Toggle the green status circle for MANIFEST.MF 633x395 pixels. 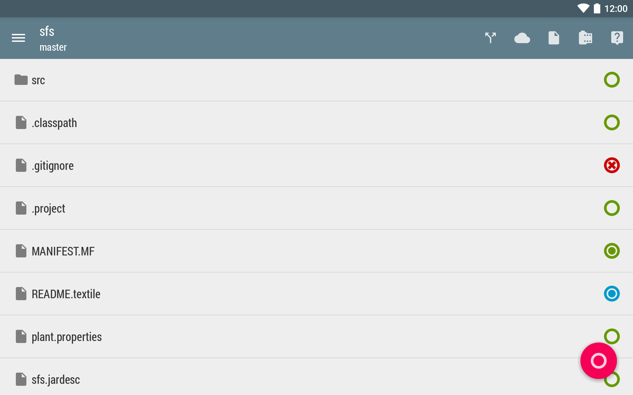(612, 251)
